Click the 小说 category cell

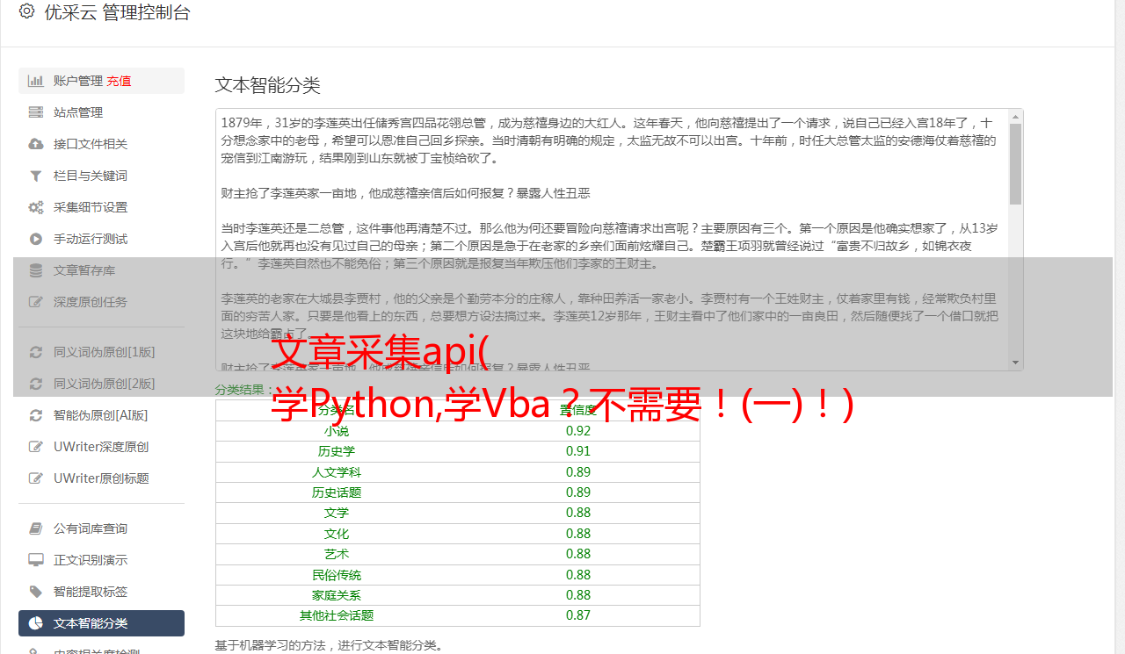337,431
